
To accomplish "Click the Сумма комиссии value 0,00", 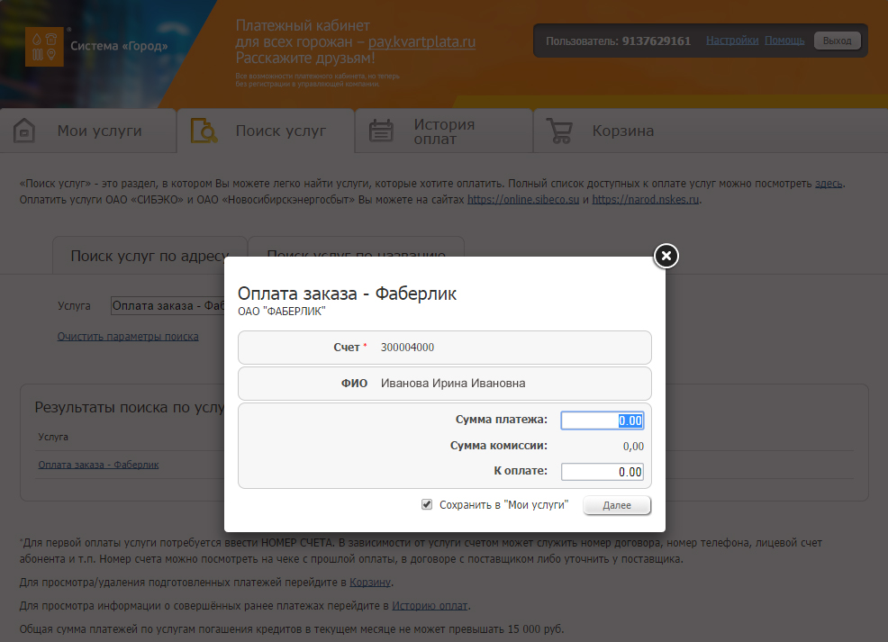I will tap(633, 446).
